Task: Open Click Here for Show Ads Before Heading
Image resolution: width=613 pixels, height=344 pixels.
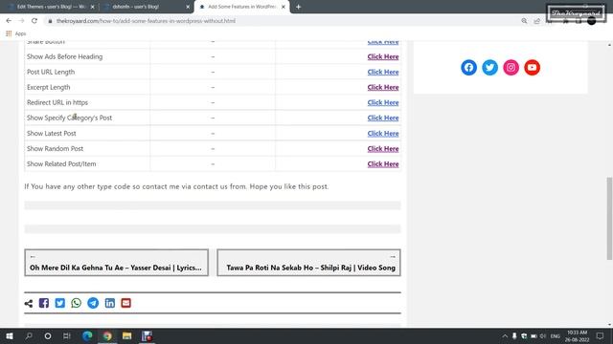Action: 383,56
